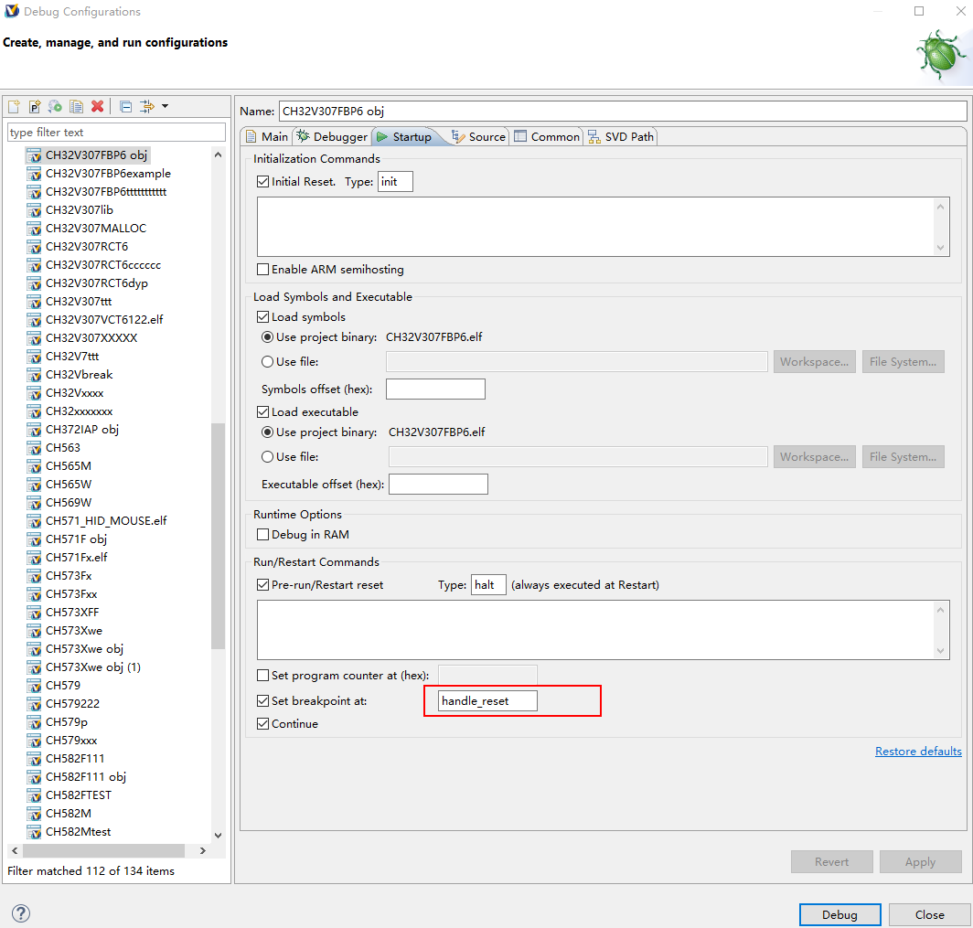Switch to the Debugger tab

coord(332,137)
